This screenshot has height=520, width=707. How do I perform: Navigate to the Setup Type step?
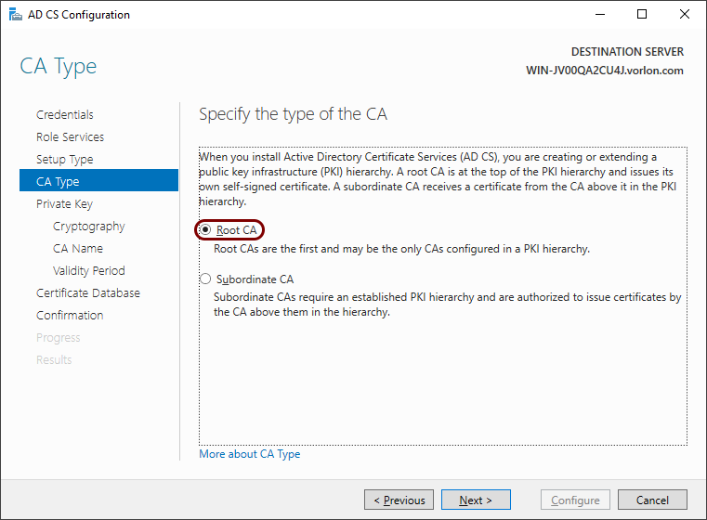65,160
